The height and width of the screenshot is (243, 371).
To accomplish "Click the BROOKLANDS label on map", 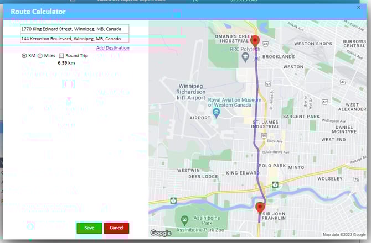I will click(279, 57).
